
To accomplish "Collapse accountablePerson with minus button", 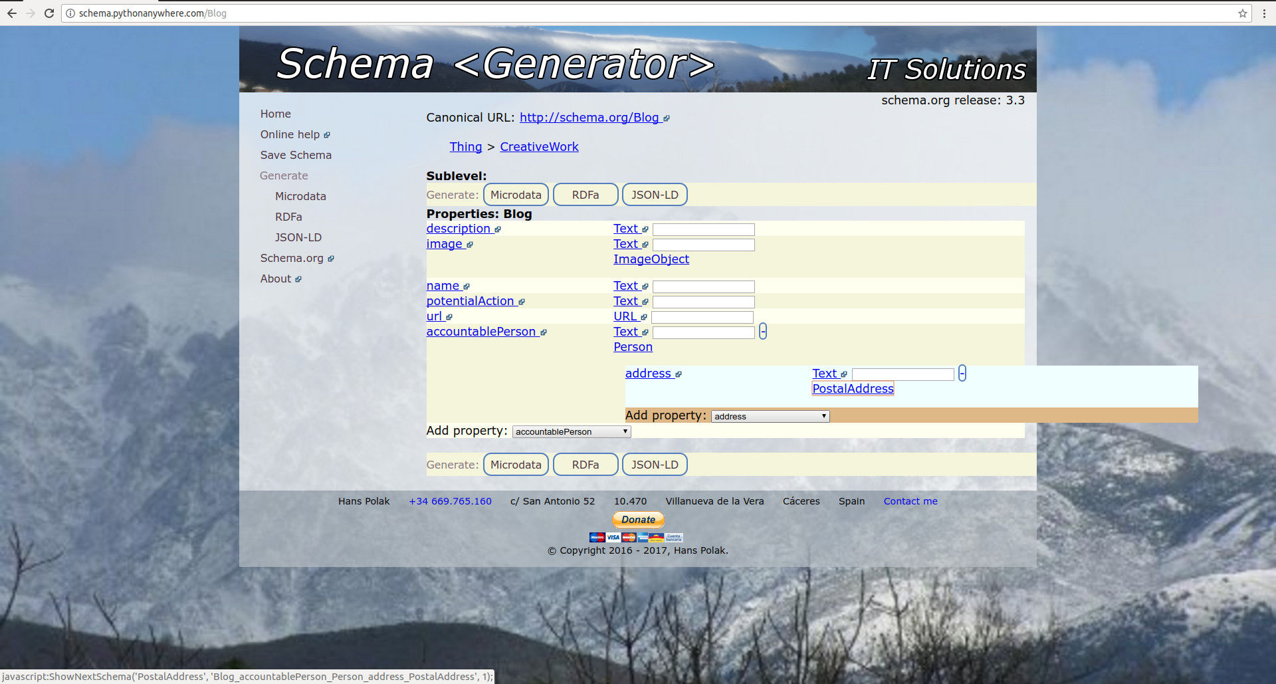I will coord(763,332).
